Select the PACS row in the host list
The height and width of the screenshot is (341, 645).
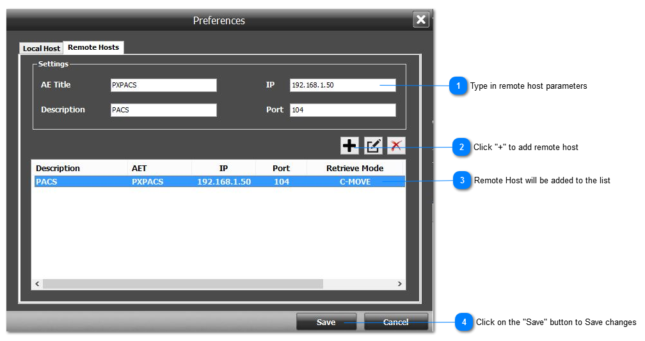coord(218,181)
